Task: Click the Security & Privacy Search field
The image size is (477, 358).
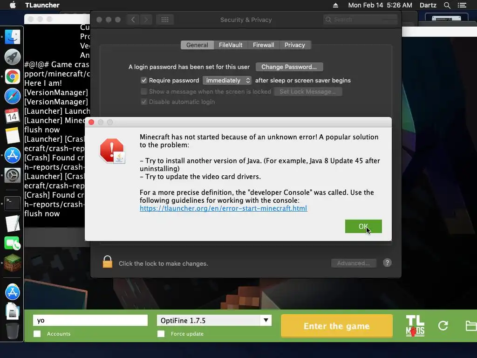Action: click(360, 20)
